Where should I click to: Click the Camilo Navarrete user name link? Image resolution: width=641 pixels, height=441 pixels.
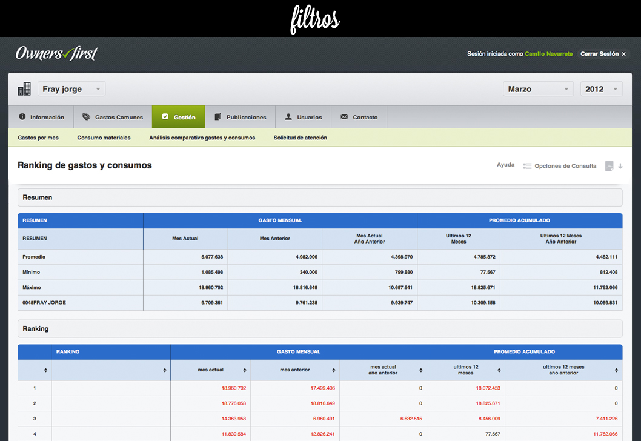(x=549, y=53)
